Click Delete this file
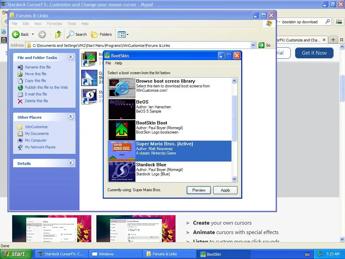 point(36,101)
